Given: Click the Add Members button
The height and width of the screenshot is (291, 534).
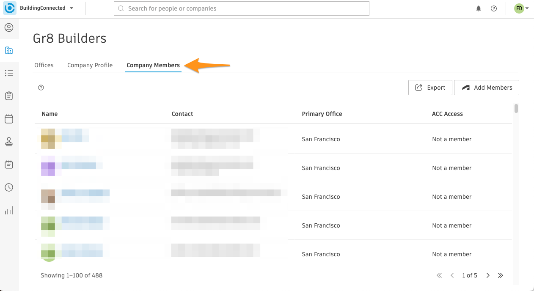Looking at the screenshot, I should pos(487,88).
